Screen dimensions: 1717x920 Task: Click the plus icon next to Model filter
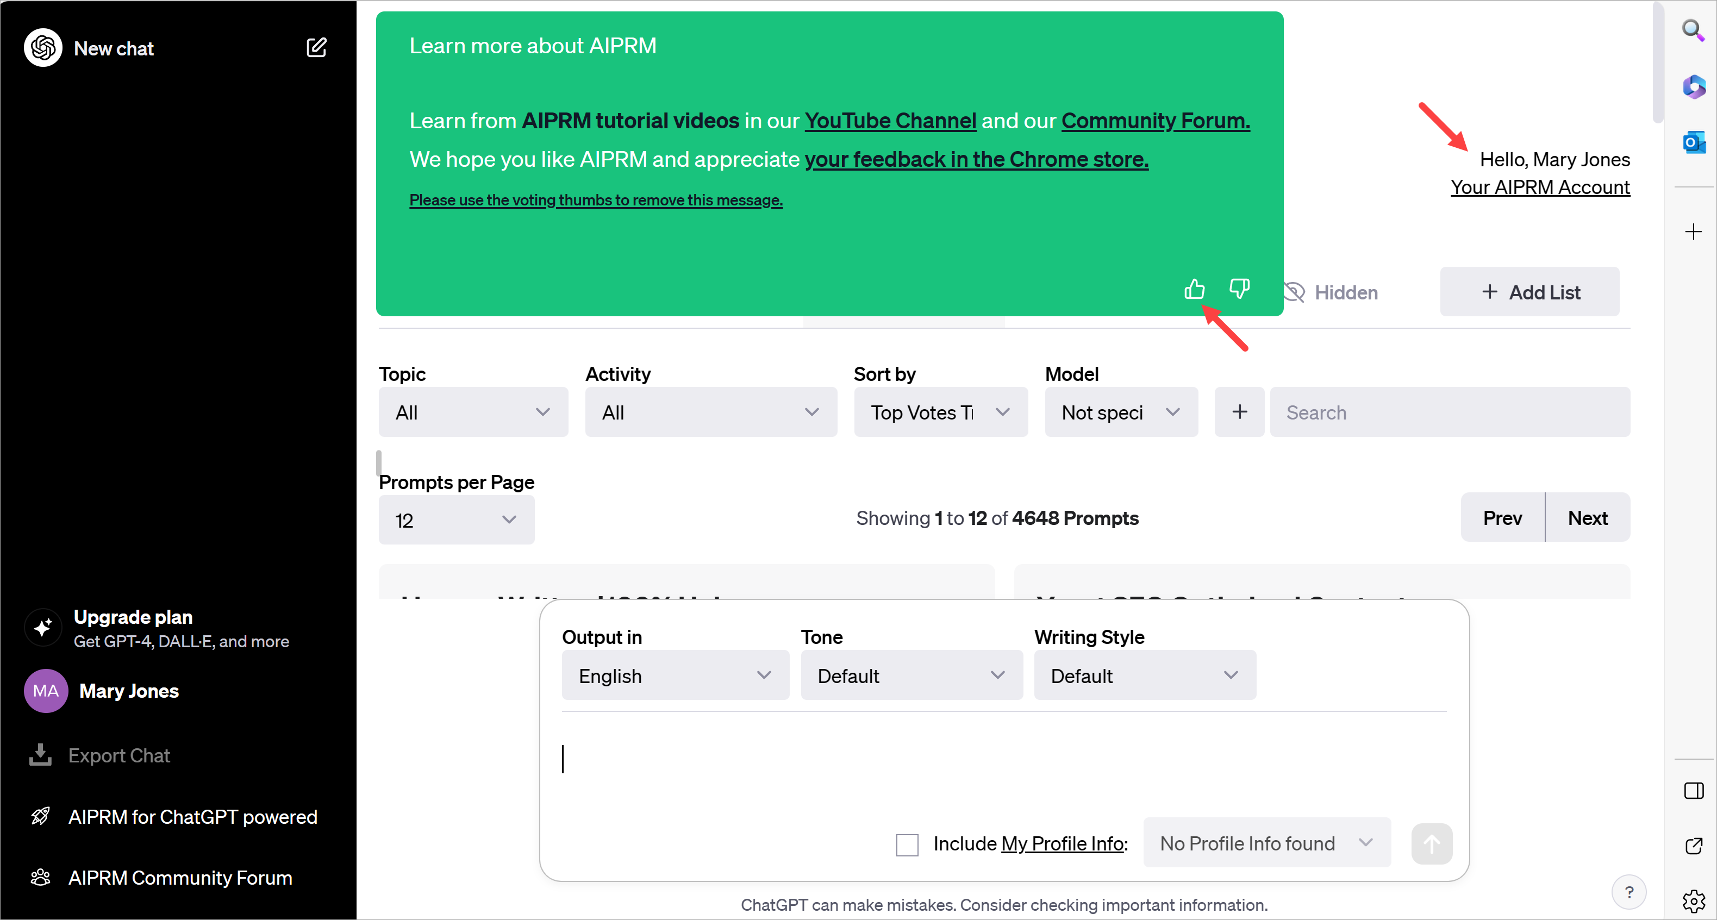1239,412
